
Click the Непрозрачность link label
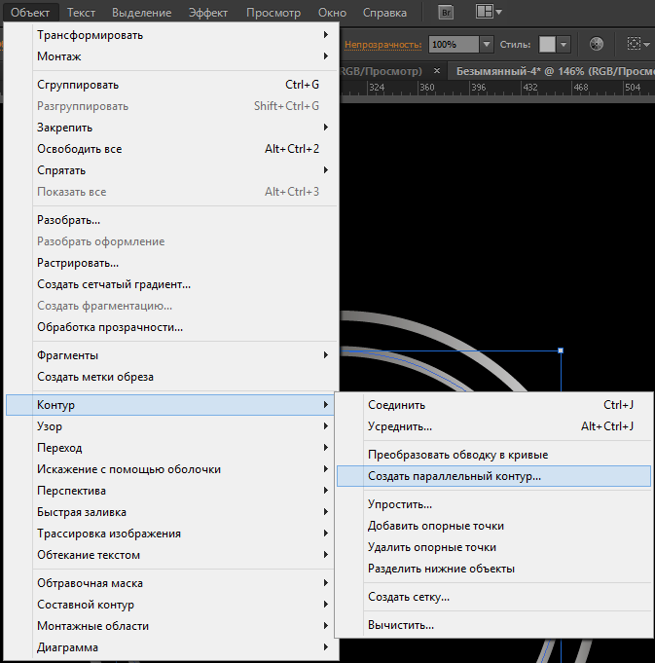(383, 45)
